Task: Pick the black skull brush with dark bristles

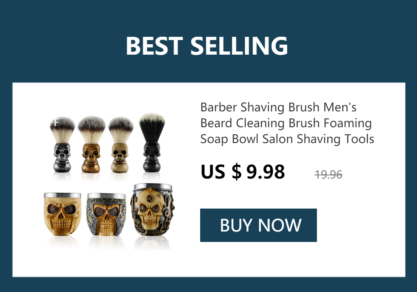Action: tap(152, 143)
